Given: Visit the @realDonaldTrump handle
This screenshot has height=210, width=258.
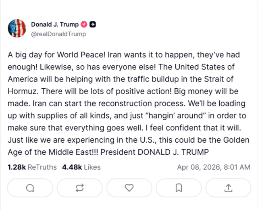Looking at the screenshot, I should click(x=58, y=34).
